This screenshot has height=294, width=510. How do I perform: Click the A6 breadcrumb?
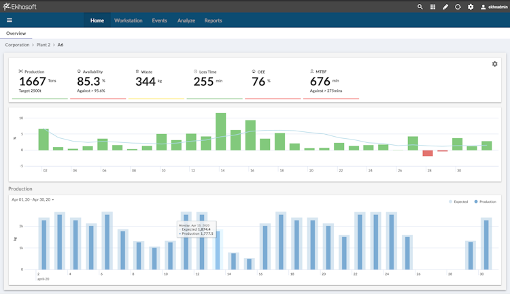61,45
